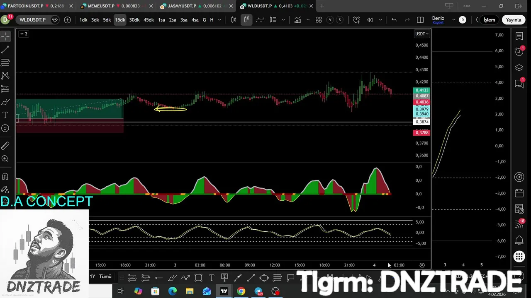Open the emoji icons tool

(5, 128)
